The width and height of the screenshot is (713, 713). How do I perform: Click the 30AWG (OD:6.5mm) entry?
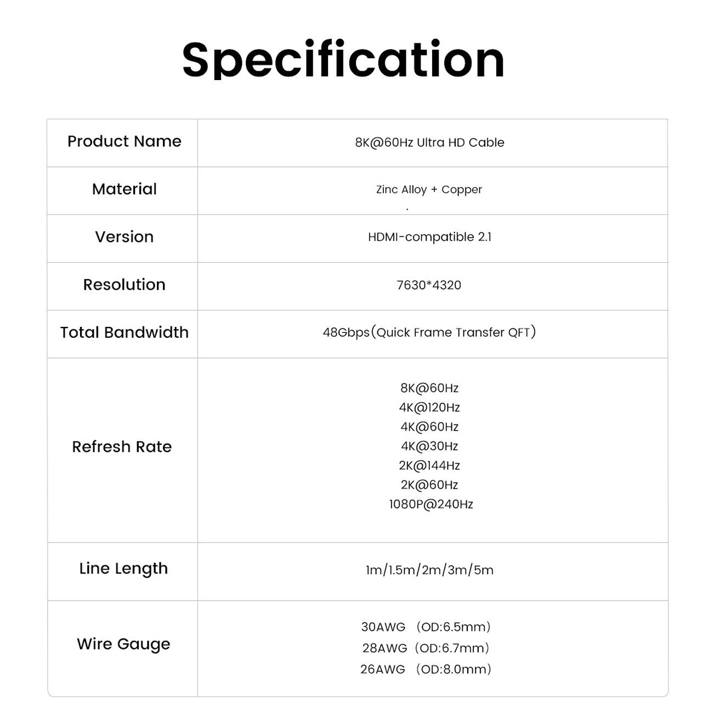[426, 627]
